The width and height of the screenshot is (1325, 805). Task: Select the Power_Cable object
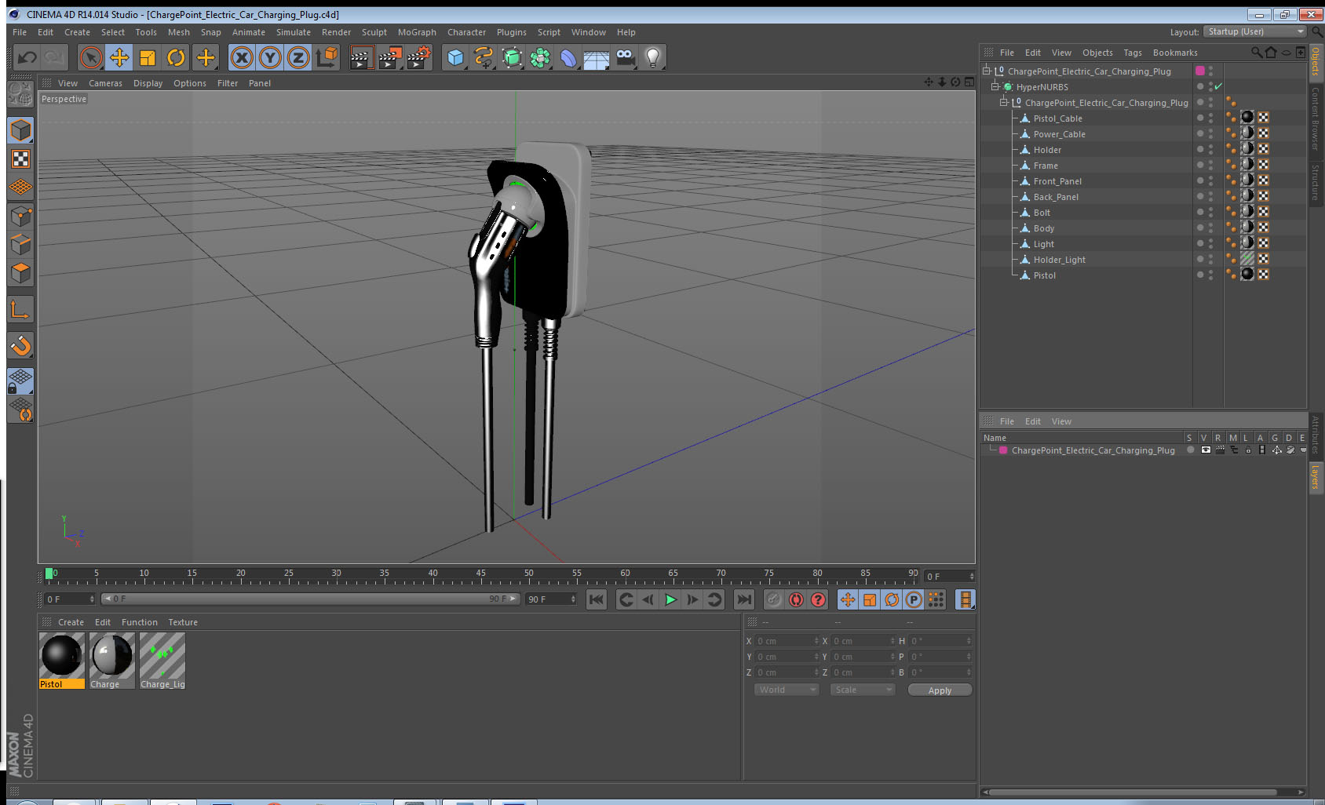pos(1059,134)
